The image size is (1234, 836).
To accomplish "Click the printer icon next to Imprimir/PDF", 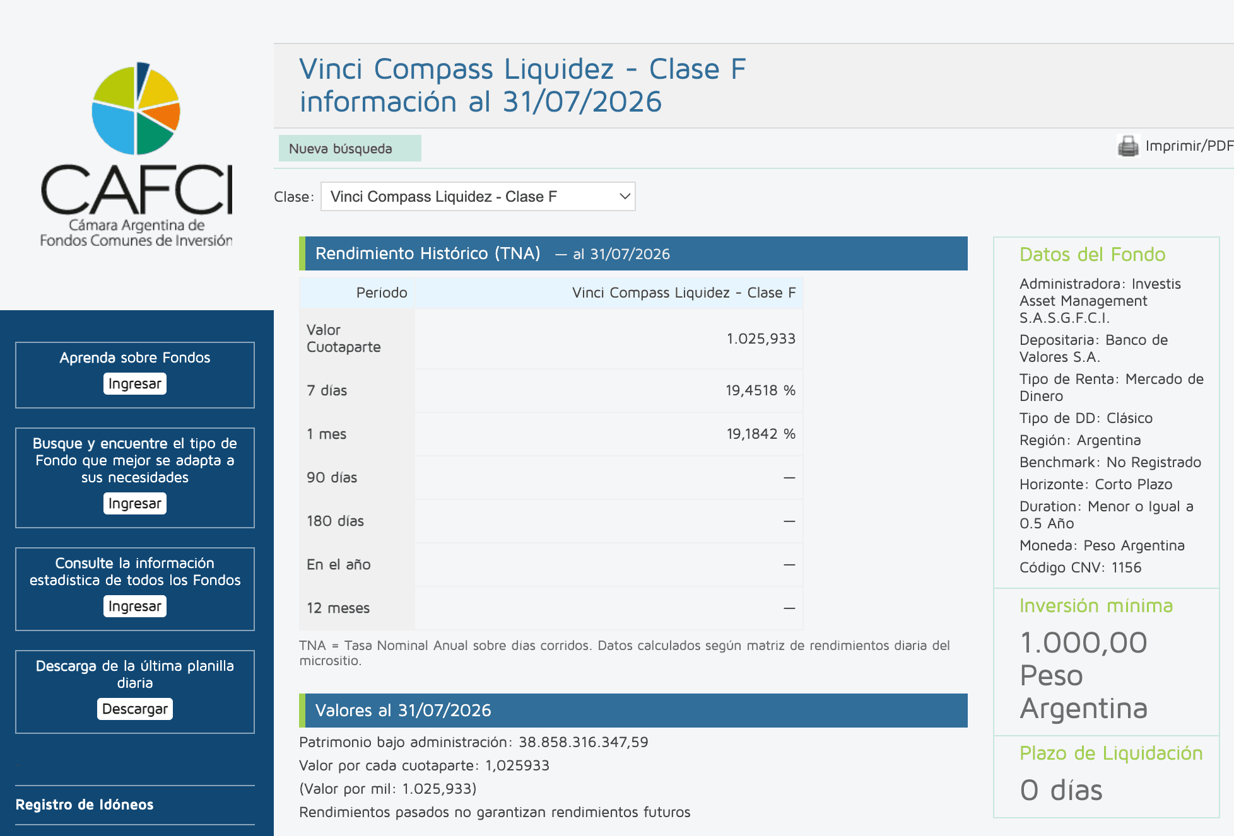I will [x=1128, y=146].
